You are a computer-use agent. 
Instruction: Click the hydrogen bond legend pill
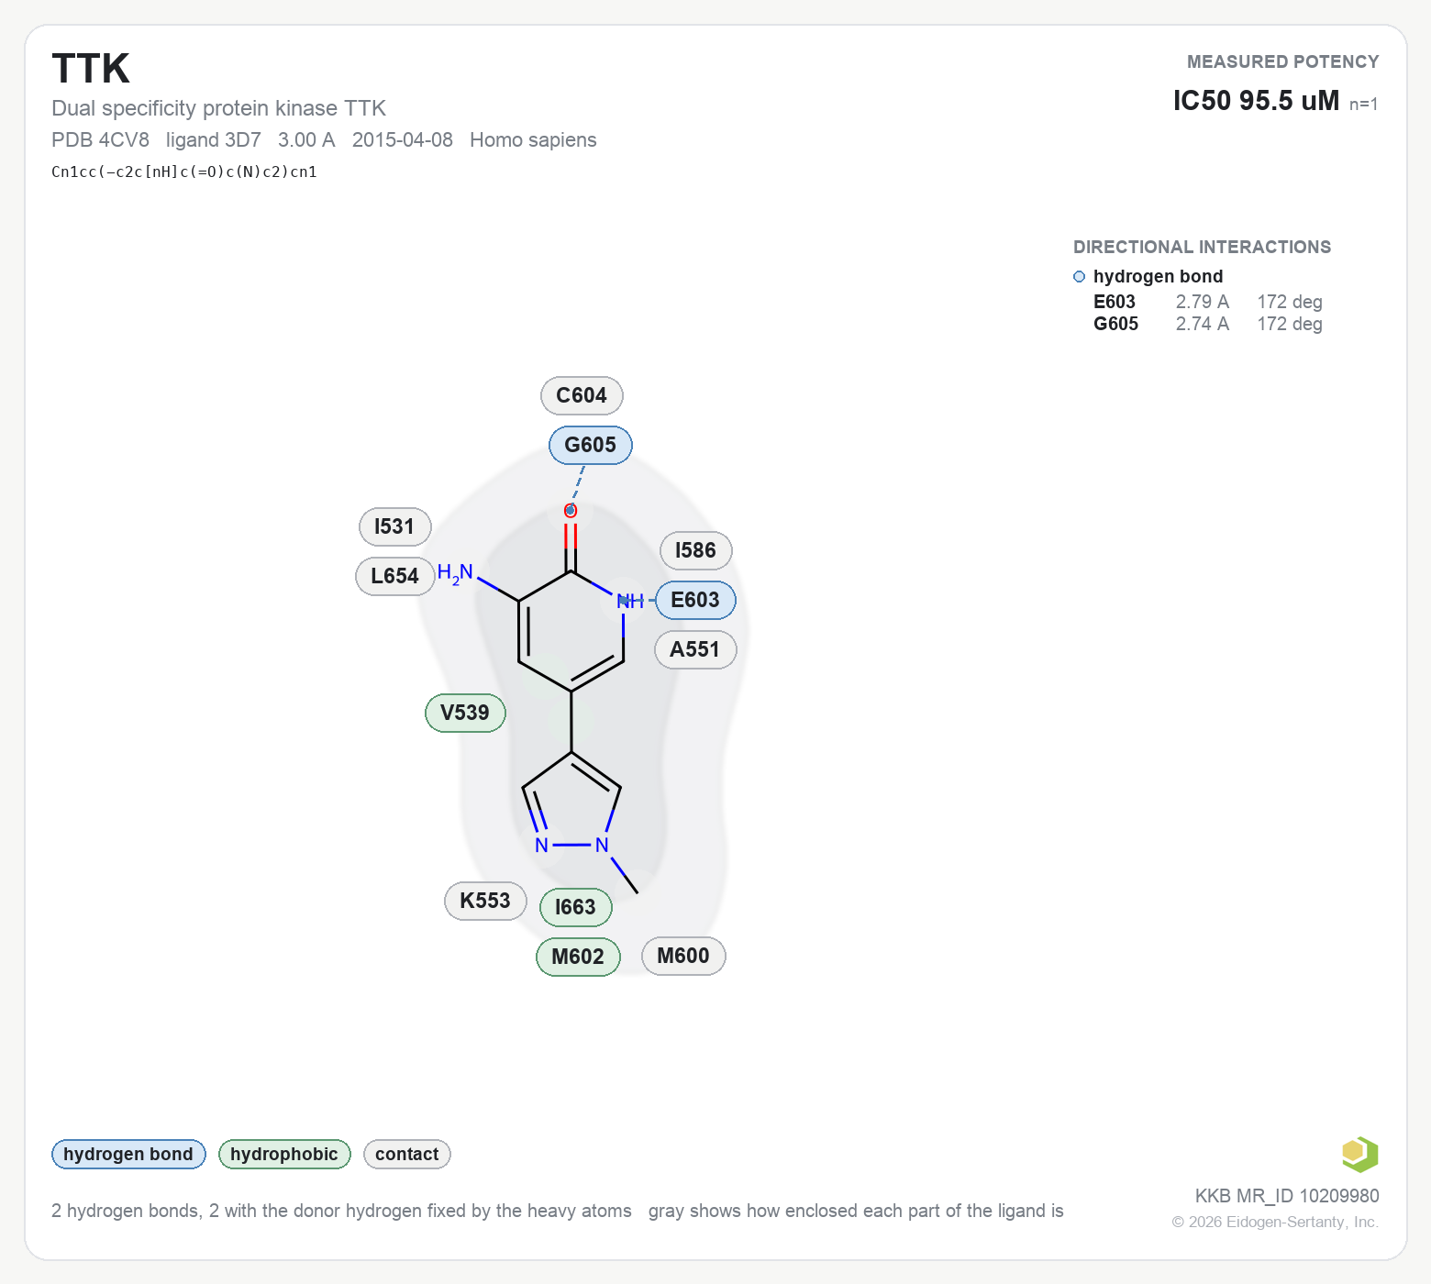click(128, 1154)
